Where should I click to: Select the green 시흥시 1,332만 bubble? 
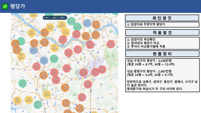tap(23, 83)
